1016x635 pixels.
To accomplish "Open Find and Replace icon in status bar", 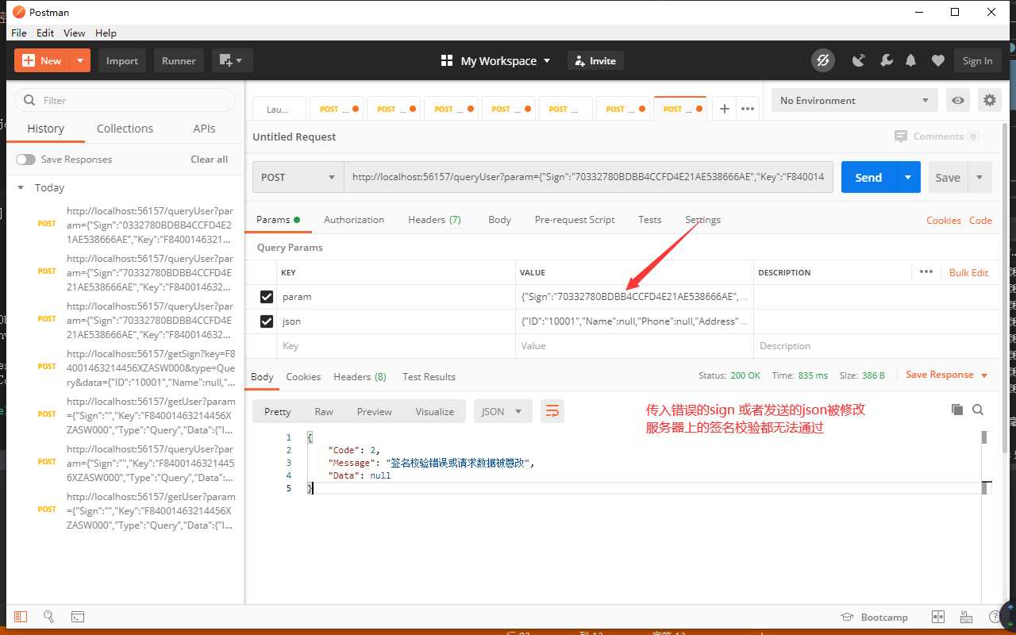I will point(48,617).
